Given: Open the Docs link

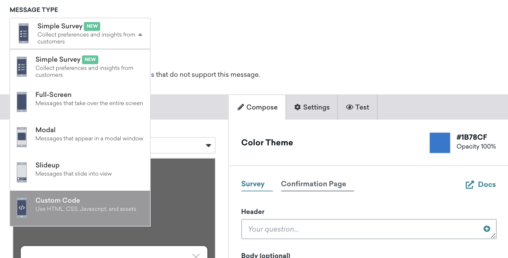Looking at the screenshot, I should pos(486,185).
